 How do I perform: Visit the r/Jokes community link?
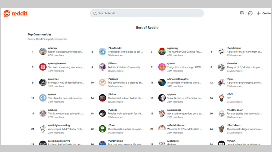click(112, 94)
